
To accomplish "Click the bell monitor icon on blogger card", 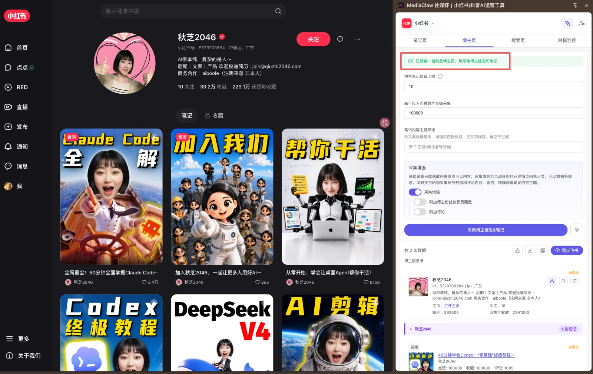I will (x=563, y=281).
